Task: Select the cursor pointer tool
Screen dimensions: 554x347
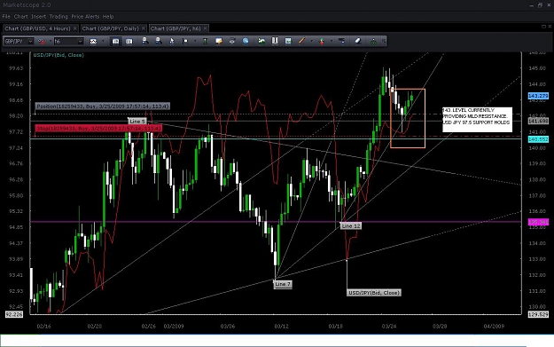Action: tap(172, 42)
